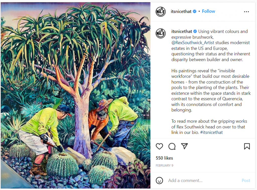The height and width of the screenshot is (190, 257).
Task: Share the post with the paper plane icon
Action: click(x=184, y=146)
